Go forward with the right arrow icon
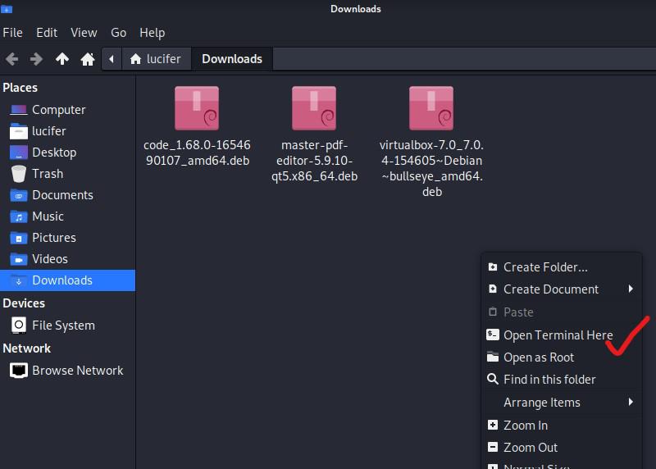This screenshot has height=469, width=656. (36, 59)
